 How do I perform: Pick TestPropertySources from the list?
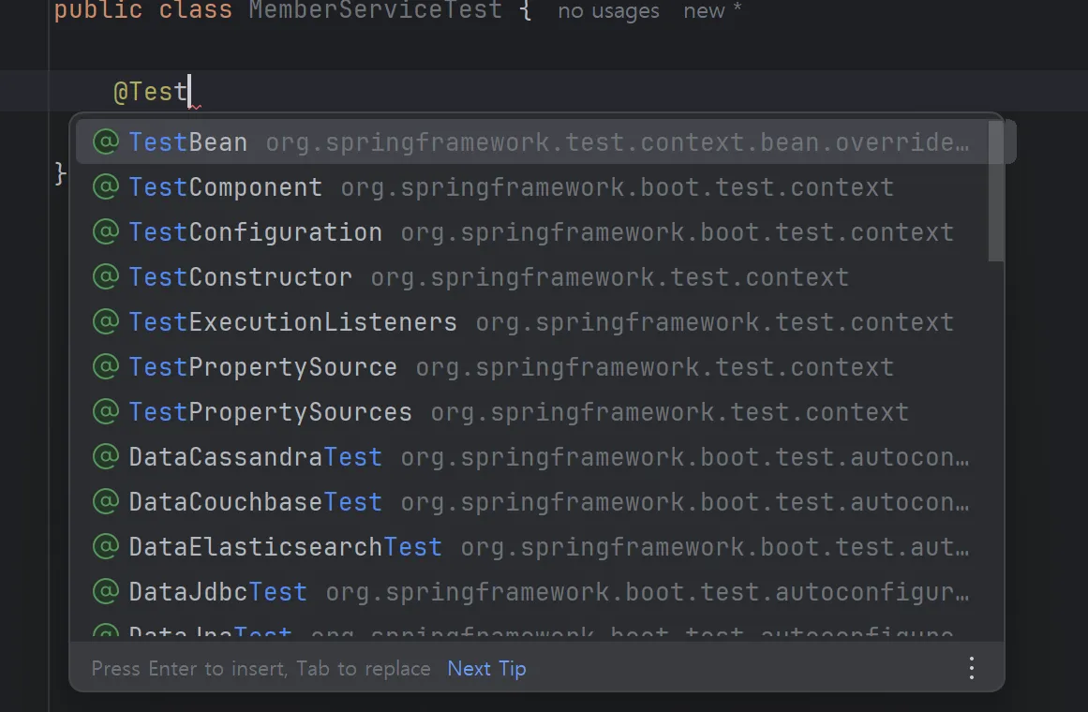(532, 412)
